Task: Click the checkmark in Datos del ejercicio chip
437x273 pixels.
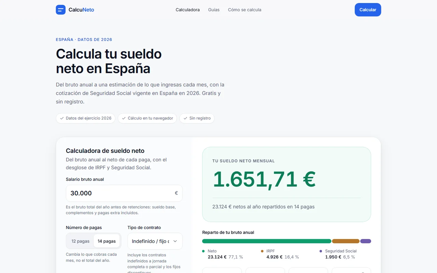Action: 62,118
